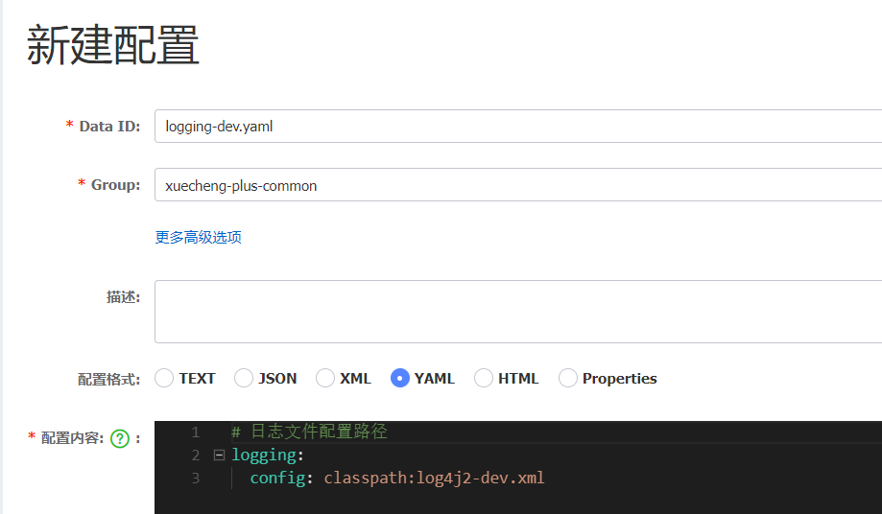Image resolution: width=882 pixels, height=514 pixels.
Task: Click the 描述 description text area
Action: coord(516,312)
